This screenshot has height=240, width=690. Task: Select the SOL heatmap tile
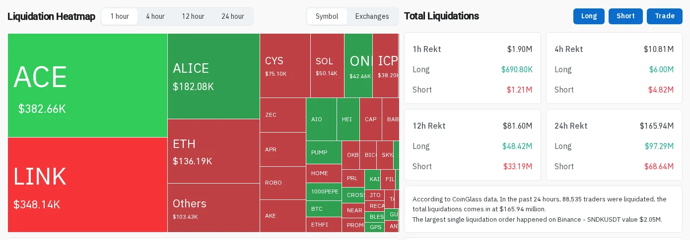click(327, 65)
